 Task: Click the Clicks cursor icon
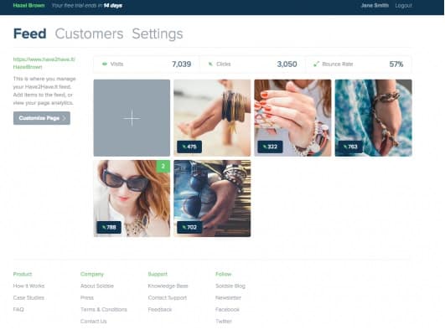coord(210,64)
